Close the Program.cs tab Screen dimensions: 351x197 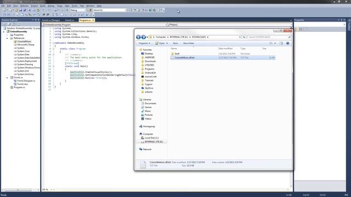pos(93,20)
